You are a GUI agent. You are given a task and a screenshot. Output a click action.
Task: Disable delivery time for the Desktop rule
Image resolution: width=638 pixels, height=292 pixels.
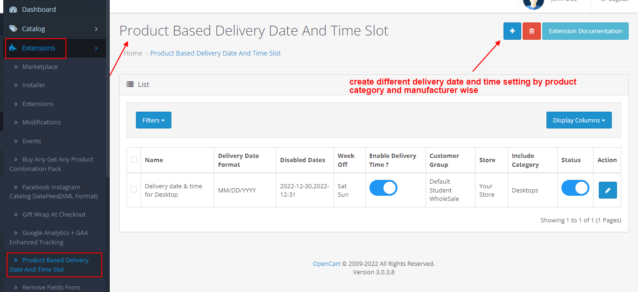coord(383,188)
